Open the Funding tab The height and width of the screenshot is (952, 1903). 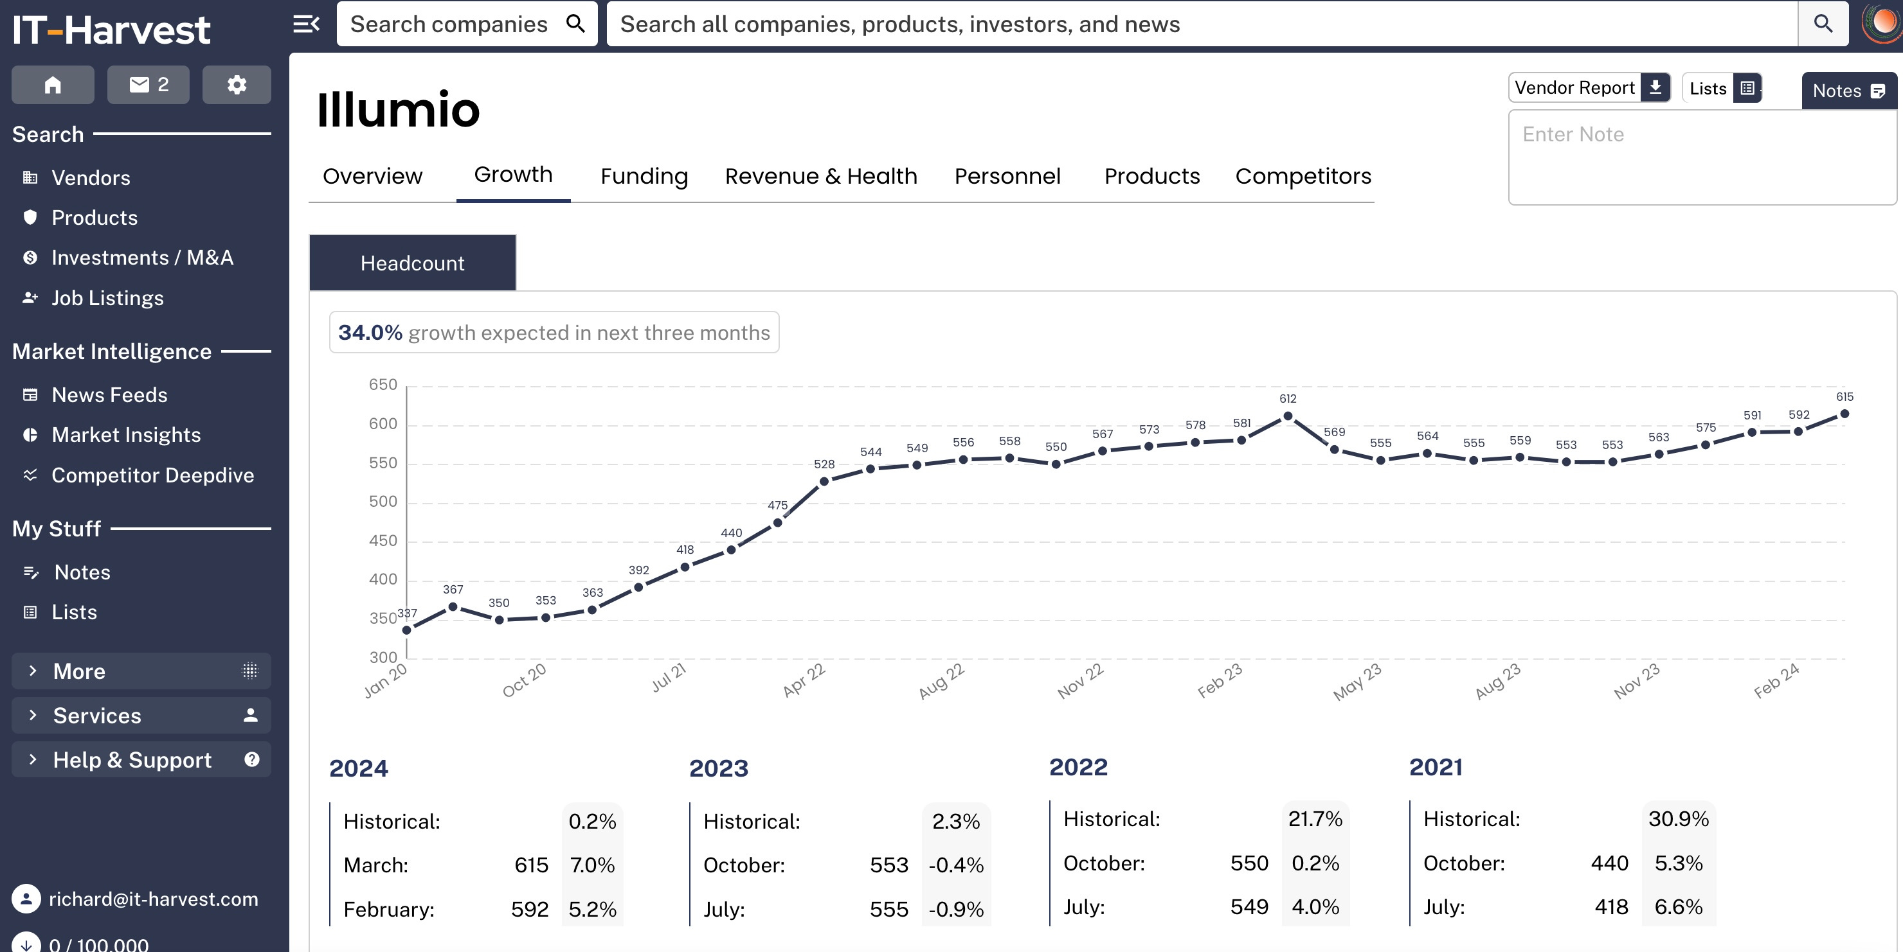(x=644, y=175)
